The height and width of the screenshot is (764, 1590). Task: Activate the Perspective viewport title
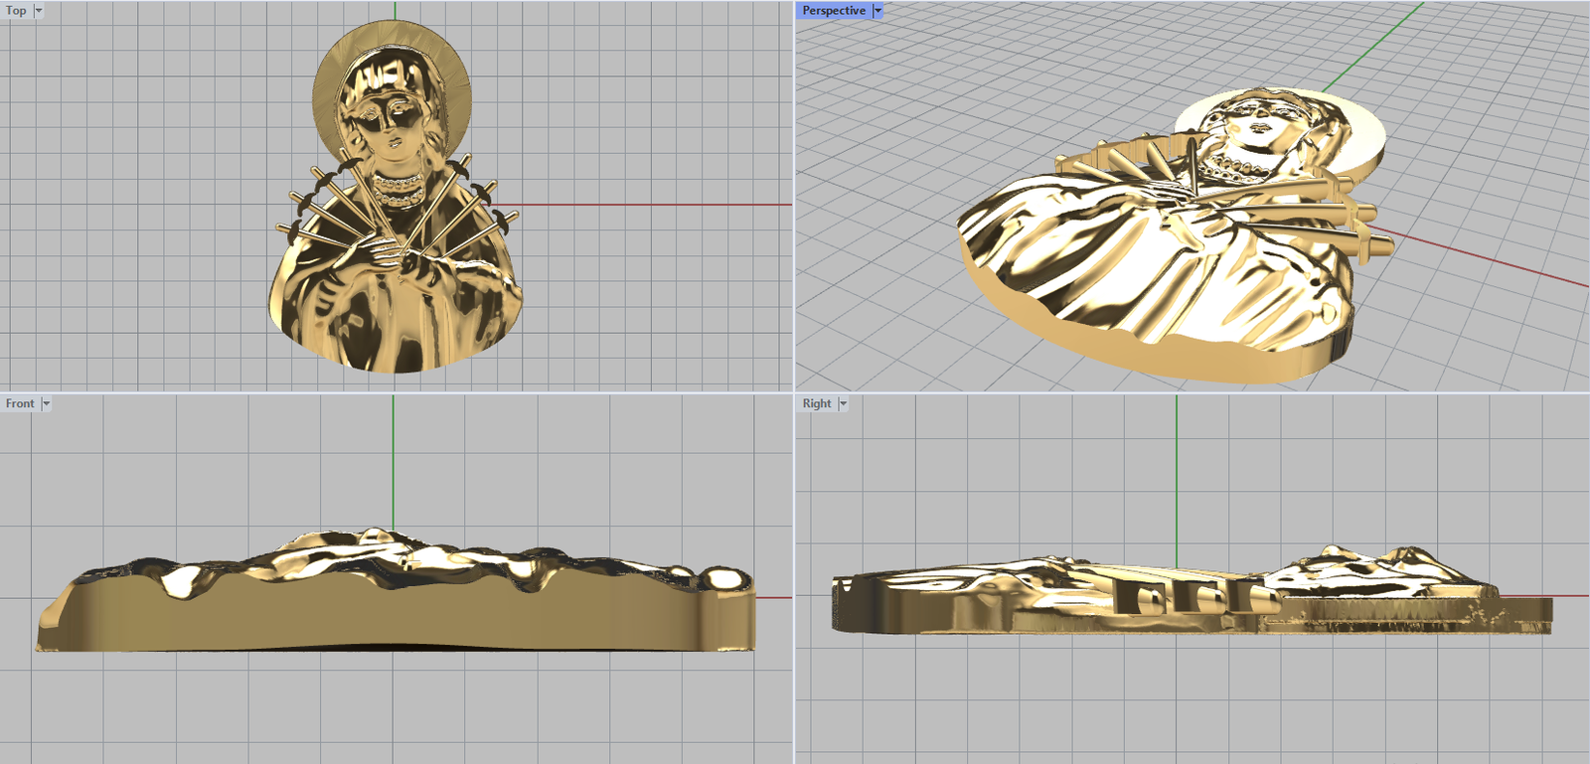pos(833,11)
